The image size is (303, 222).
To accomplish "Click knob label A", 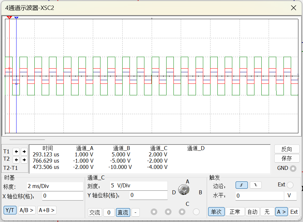I will [x=187, y=181].
